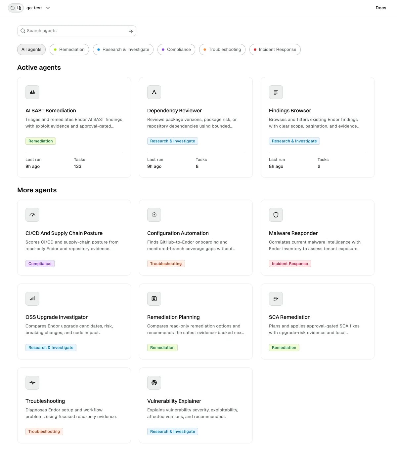Open the Docs link
Image resolution: width=397 pixels, height=456 pixels.
381,8
